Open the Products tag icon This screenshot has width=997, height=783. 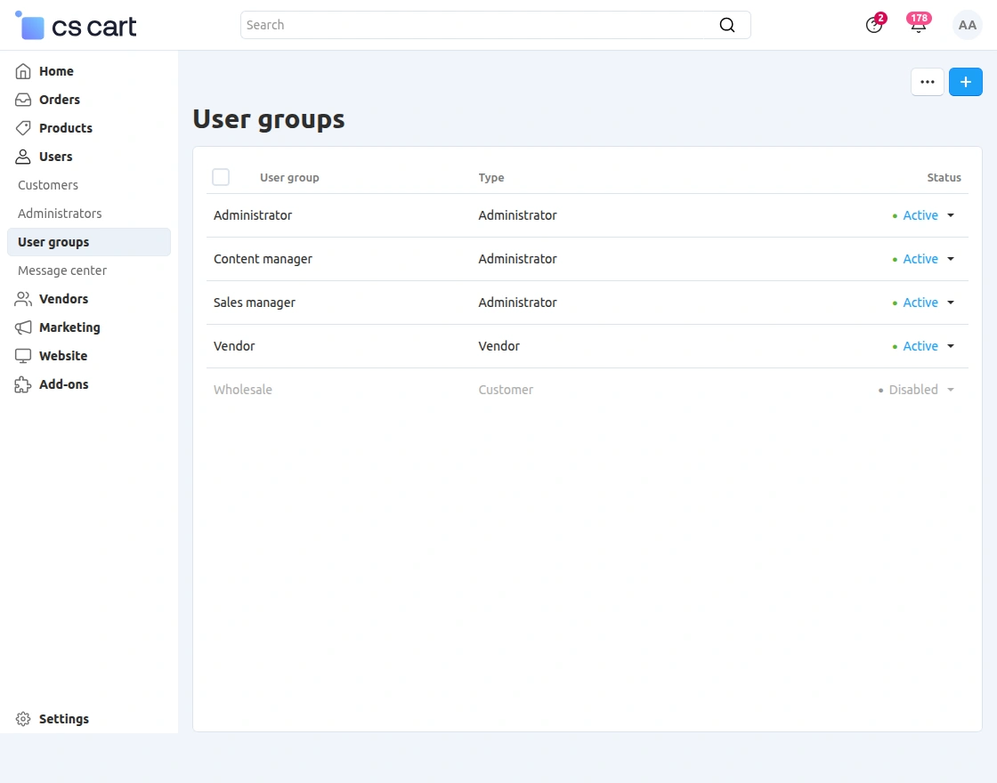[21, 128]
